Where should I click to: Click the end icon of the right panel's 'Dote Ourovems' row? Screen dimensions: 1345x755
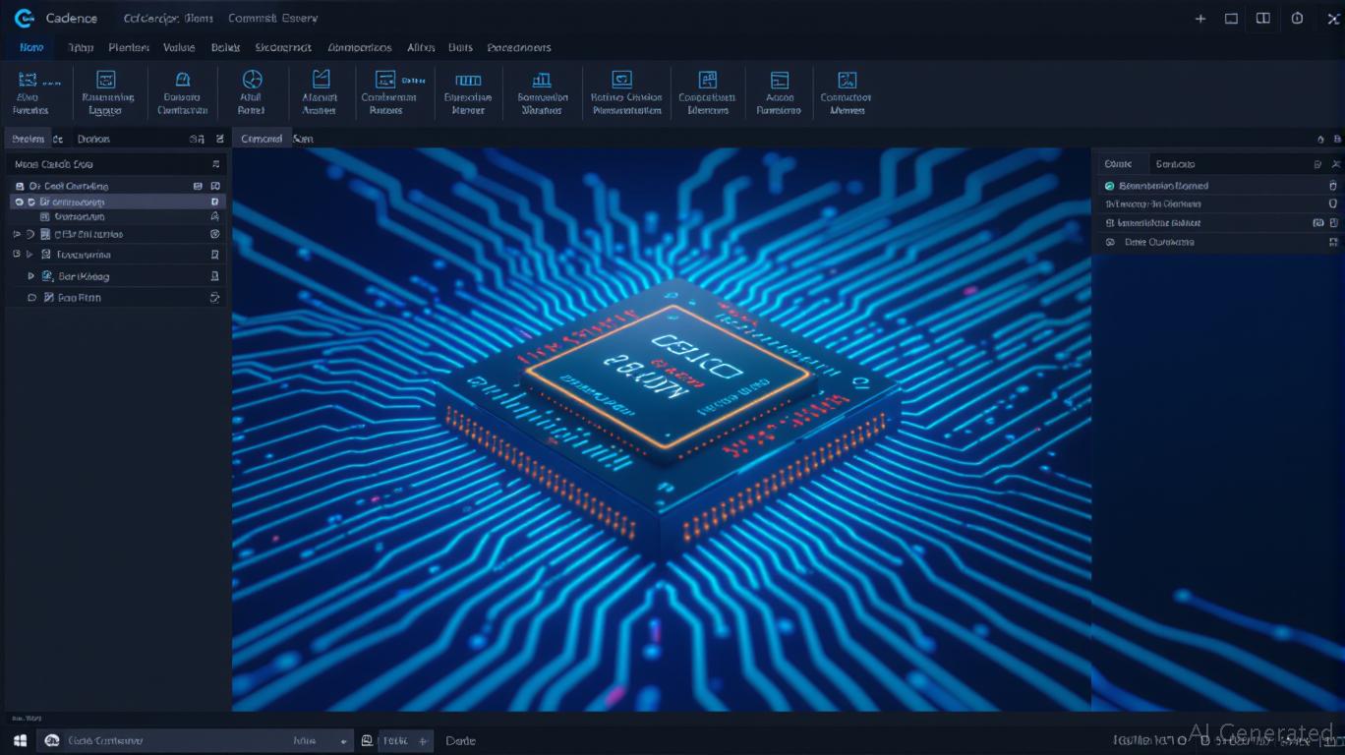point(1333,242)
